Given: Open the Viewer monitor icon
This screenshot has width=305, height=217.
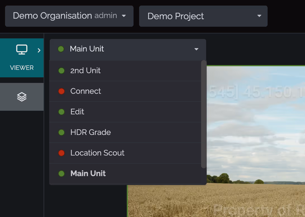Looking at the screenshot, I should click(x=22, y=50).
